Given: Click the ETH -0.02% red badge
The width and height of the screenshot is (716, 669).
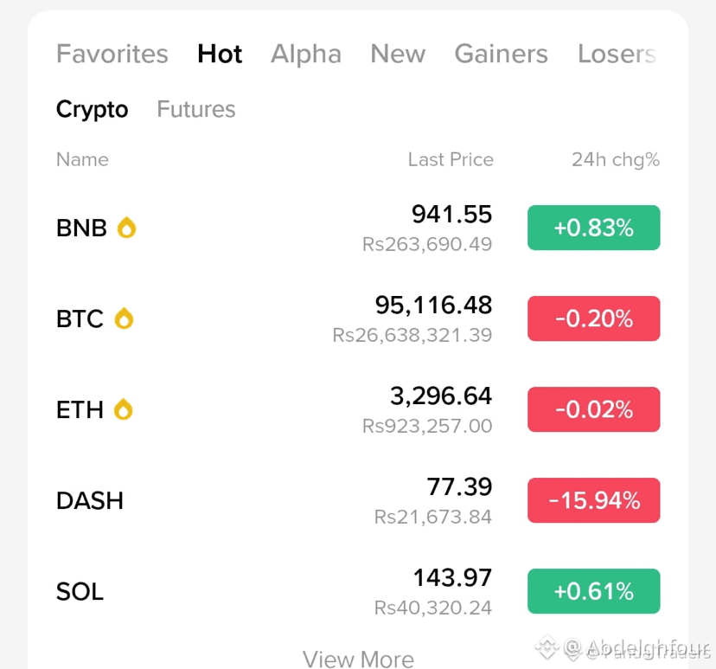Looking at the screenshot, I should (x=593, y=409).
